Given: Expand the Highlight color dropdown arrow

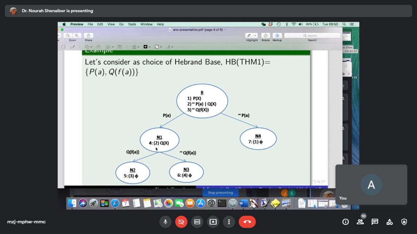Looking at the screenshot, I should 255,35.
